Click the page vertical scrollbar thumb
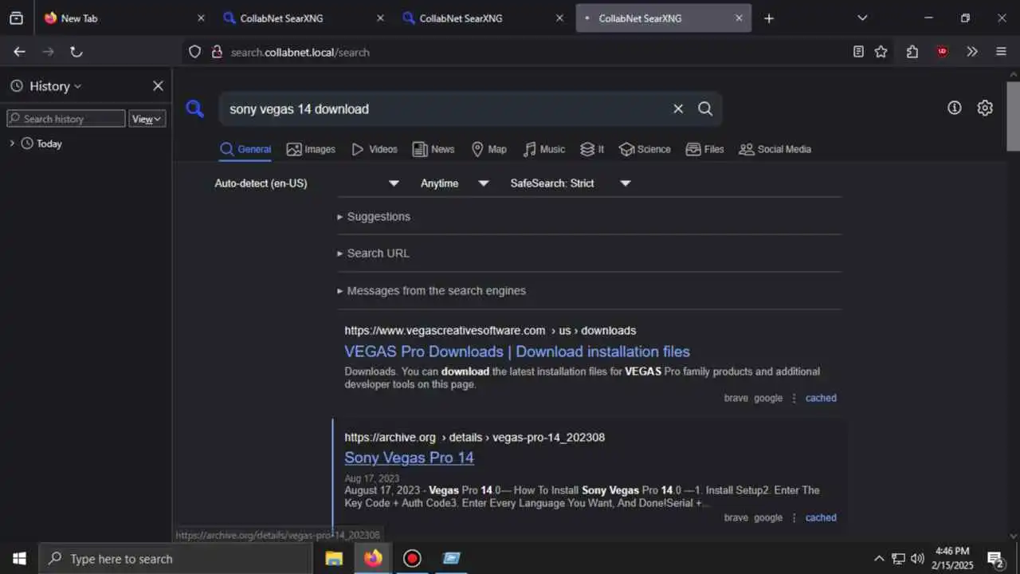 (x=1013, y=116)
